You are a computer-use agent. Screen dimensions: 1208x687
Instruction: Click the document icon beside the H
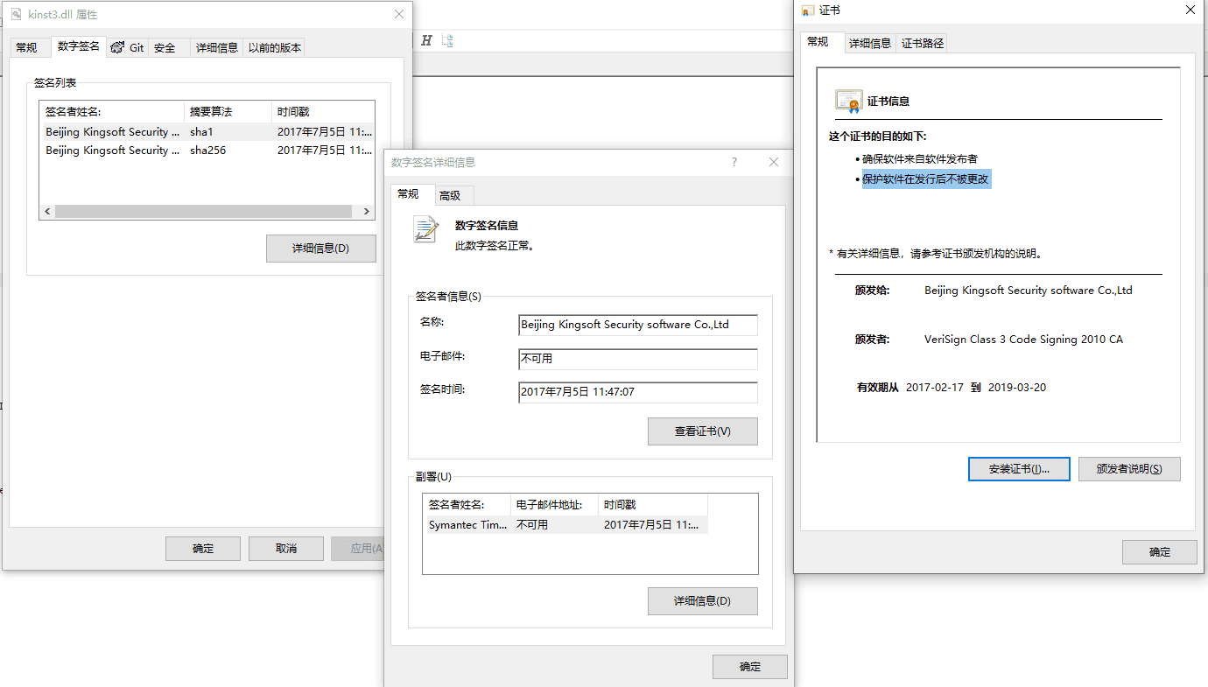(447, 40)
